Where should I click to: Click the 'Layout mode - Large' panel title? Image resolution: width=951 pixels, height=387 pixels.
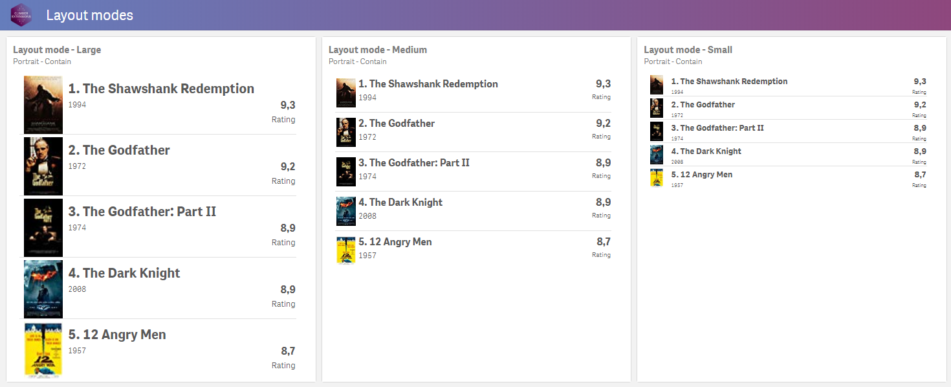coord(57,50)
